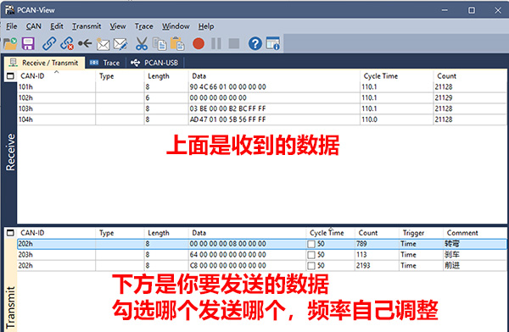Screen dimensions: 509x332
Task: Cut with the scissors icon
Action: (142, 43)
